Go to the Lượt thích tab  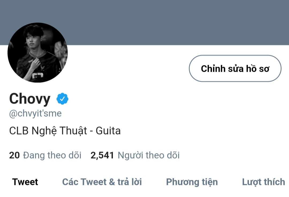click(x=264, y=182)
